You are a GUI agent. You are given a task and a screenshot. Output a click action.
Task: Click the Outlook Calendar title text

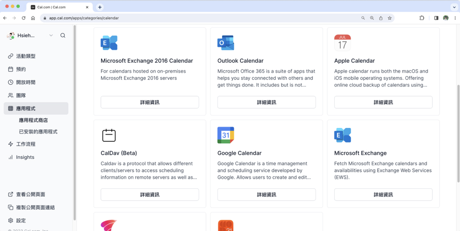click(240, 61)
